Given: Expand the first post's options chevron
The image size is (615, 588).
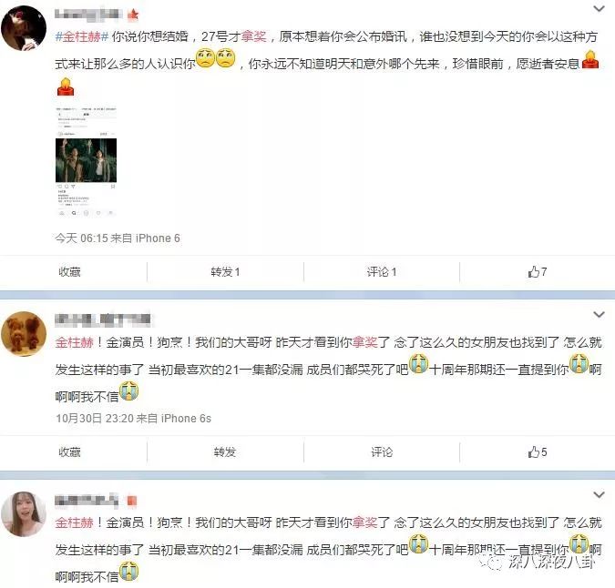Looking at the screenshot, I should point(599,8).
